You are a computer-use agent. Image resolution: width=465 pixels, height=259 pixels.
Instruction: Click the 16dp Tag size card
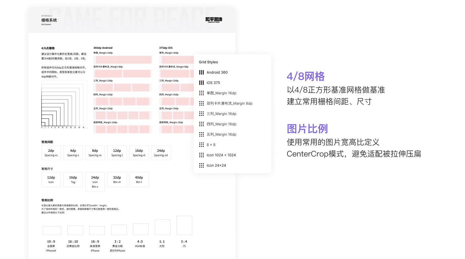point(73,180)
